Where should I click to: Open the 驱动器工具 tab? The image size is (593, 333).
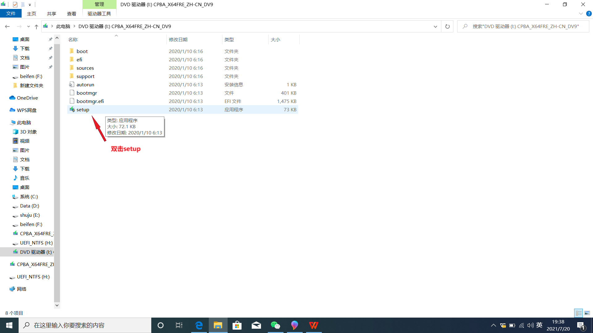tap(99, 14)
